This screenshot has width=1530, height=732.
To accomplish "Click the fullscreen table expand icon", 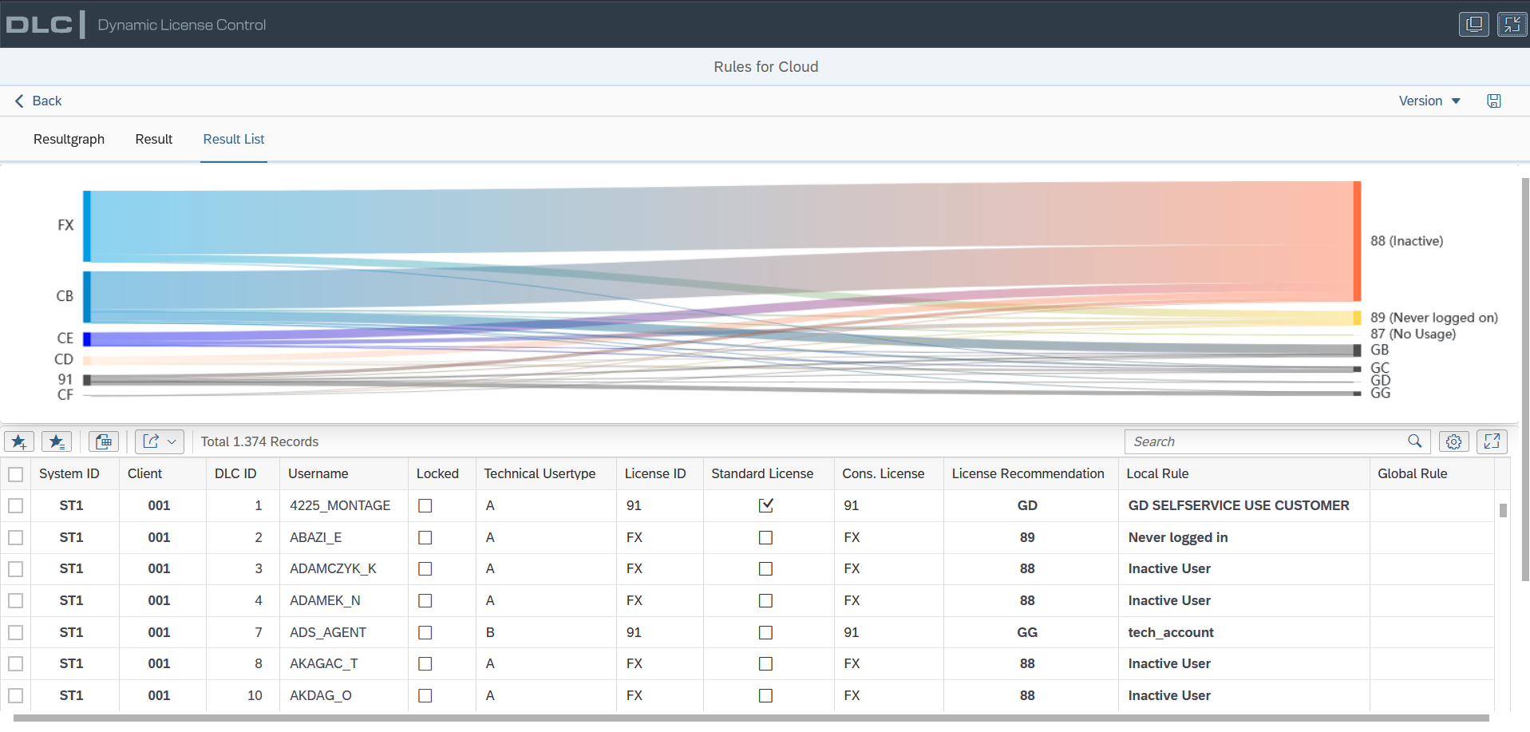I will click(x=1492, y=441).
